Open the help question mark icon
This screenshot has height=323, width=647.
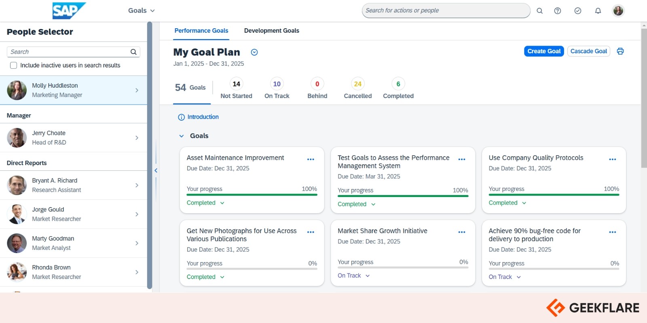point(558,11)
